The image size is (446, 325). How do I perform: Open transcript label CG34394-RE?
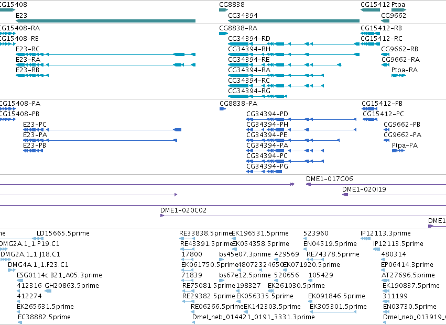pyautogui.click(x=248, y=60)
